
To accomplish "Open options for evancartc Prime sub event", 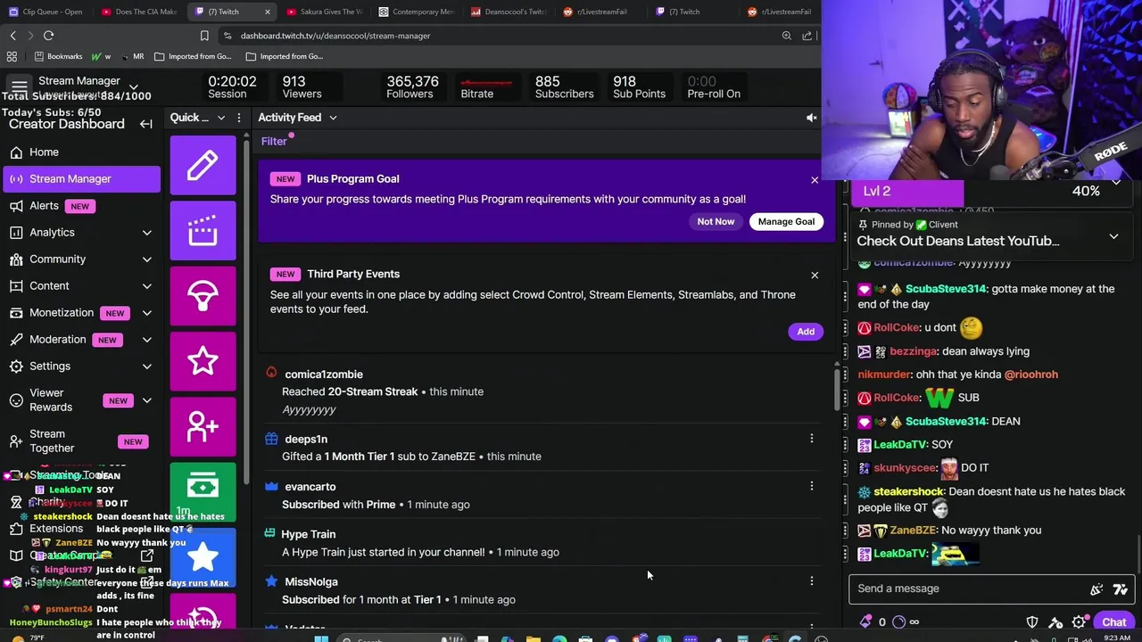I will (x=811, y=486).
